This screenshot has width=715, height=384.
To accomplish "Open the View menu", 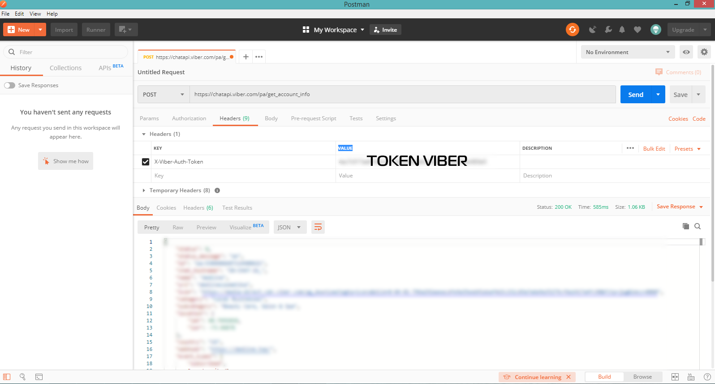I will pos(35,14).
